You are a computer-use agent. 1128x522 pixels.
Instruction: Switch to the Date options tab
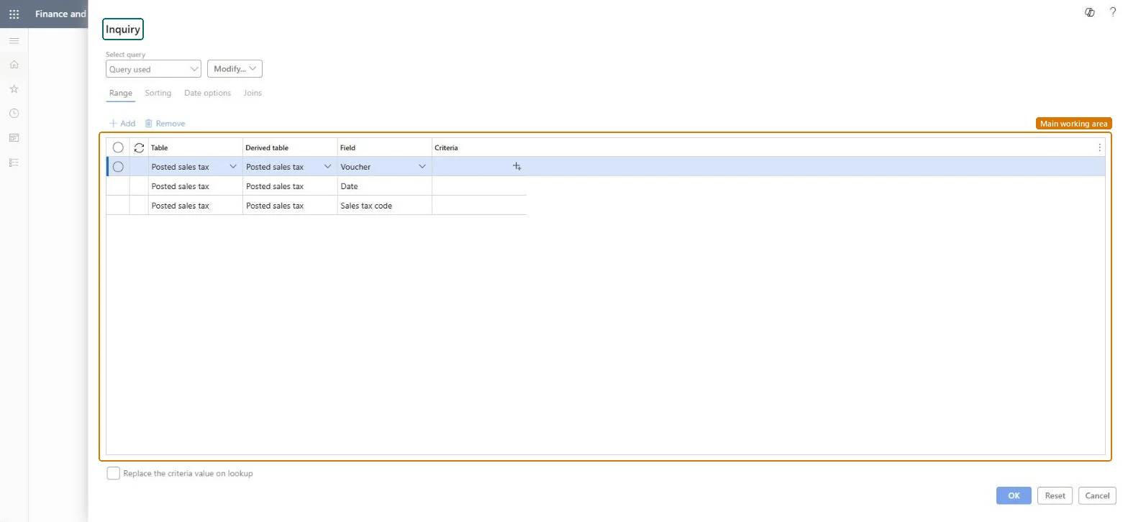pos(208,93)
